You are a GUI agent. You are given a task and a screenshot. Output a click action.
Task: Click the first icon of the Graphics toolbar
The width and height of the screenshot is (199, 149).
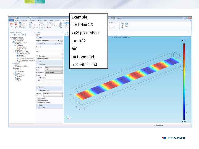pos(66,35)
